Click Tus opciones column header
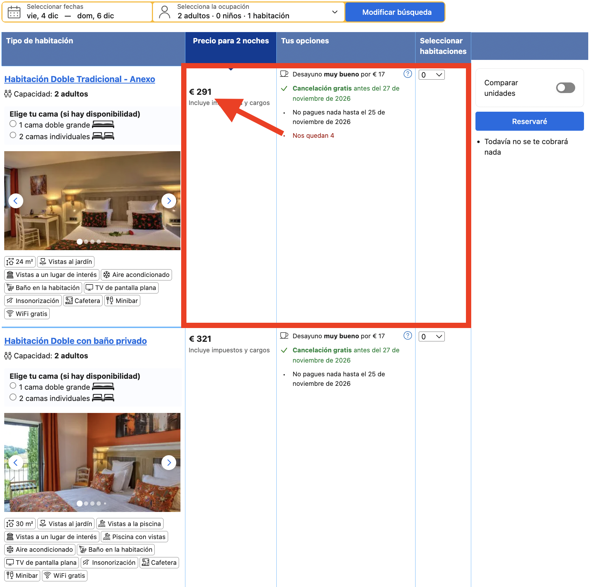 [x=346, y=47]
